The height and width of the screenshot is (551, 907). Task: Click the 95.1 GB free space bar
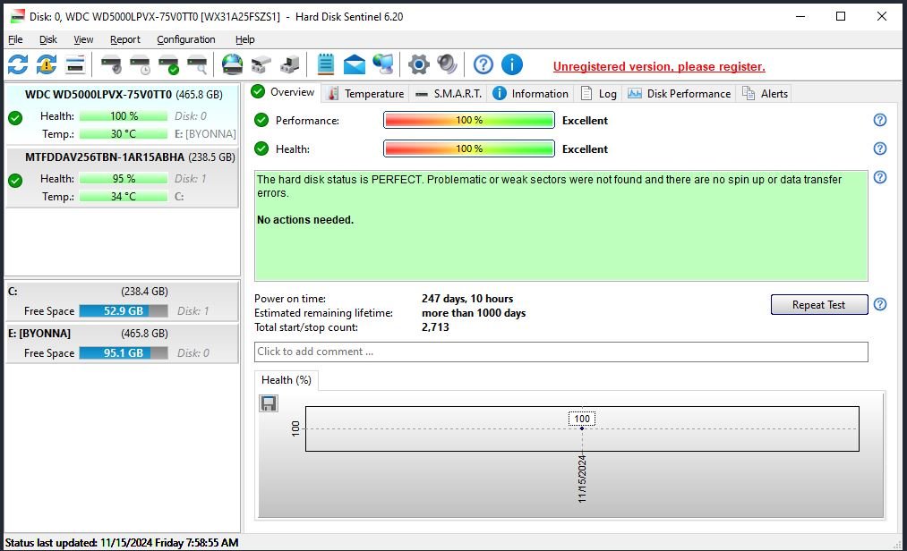[124, 353]
